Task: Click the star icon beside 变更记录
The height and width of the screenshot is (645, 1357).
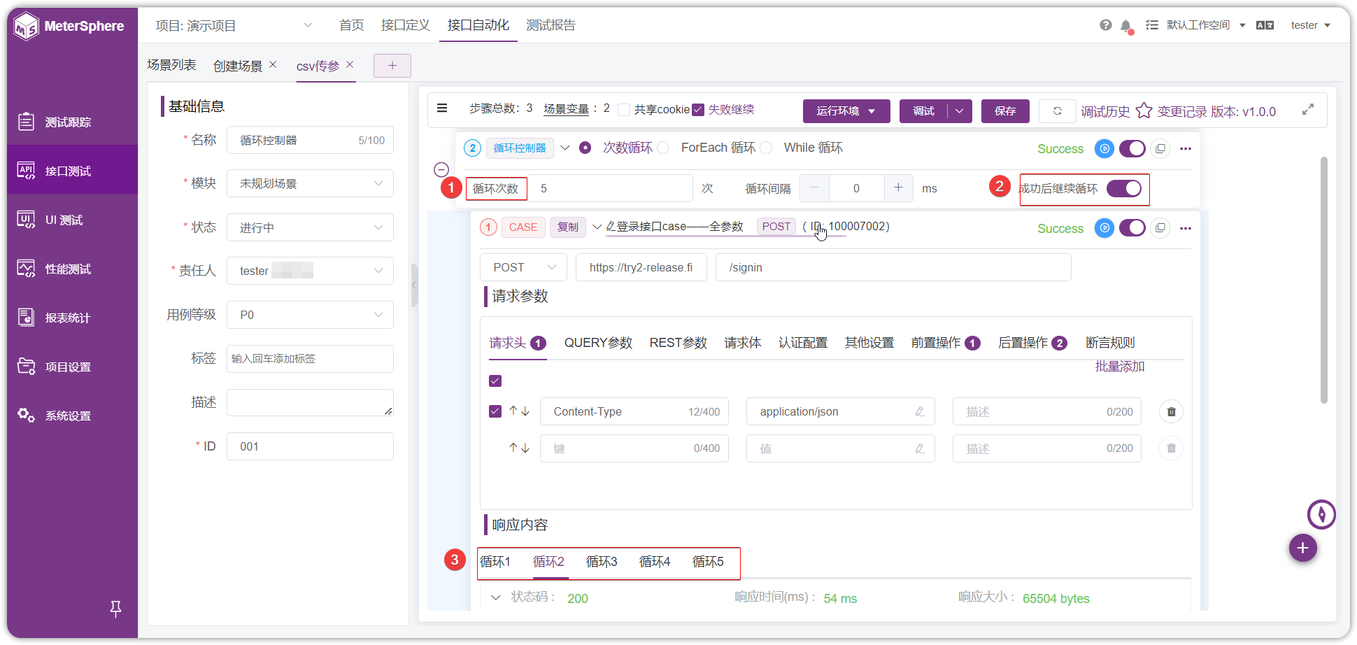Action: pos(1144,111)
